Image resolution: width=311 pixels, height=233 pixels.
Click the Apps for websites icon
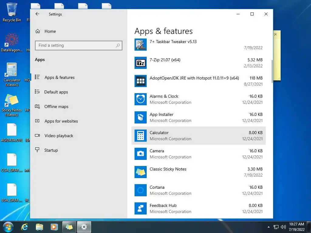tap(37, 121)
